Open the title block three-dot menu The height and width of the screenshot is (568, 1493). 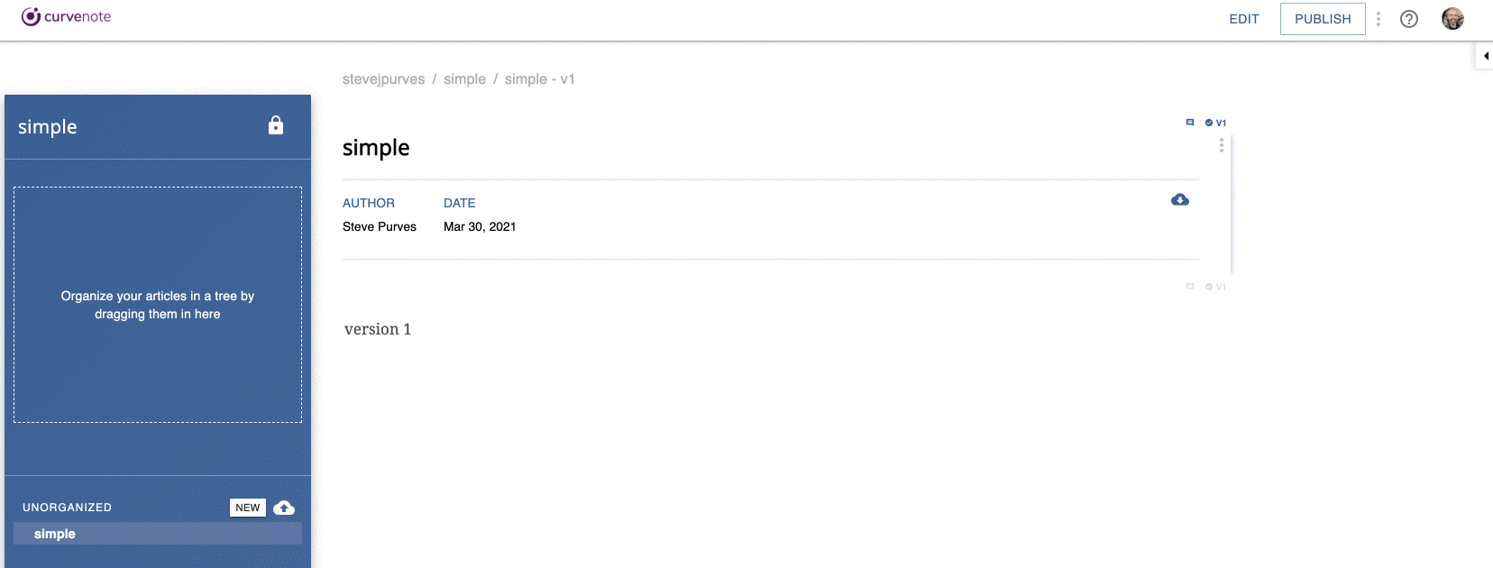click(x=1222, y=145)
